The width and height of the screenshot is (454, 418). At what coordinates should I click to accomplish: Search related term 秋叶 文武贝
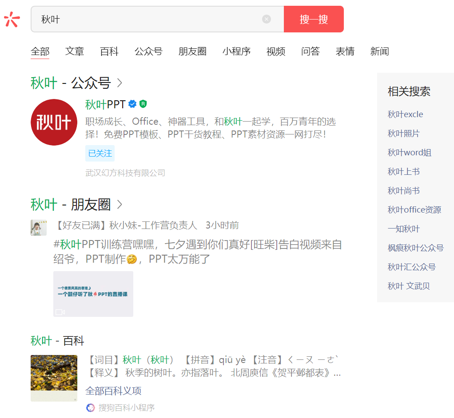409,286
